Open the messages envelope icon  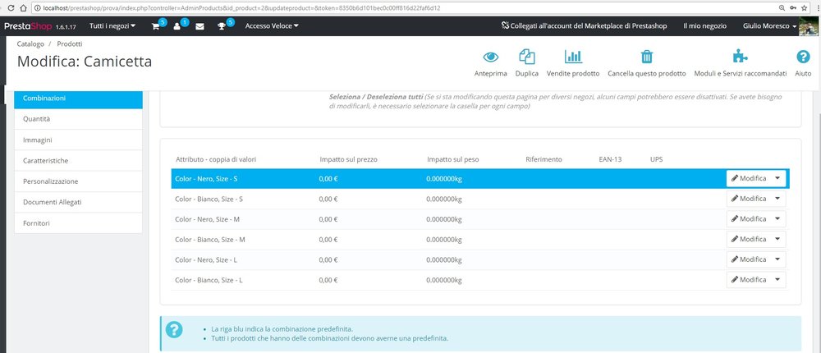(x=200, y=26)
